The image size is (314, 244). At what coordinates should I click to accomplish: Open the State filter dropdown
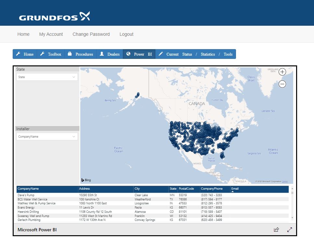(47, 77)
